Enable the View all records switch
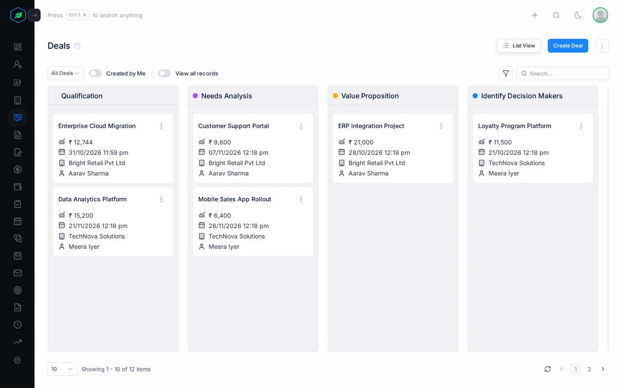622x388 pixels. coord(165,73)
